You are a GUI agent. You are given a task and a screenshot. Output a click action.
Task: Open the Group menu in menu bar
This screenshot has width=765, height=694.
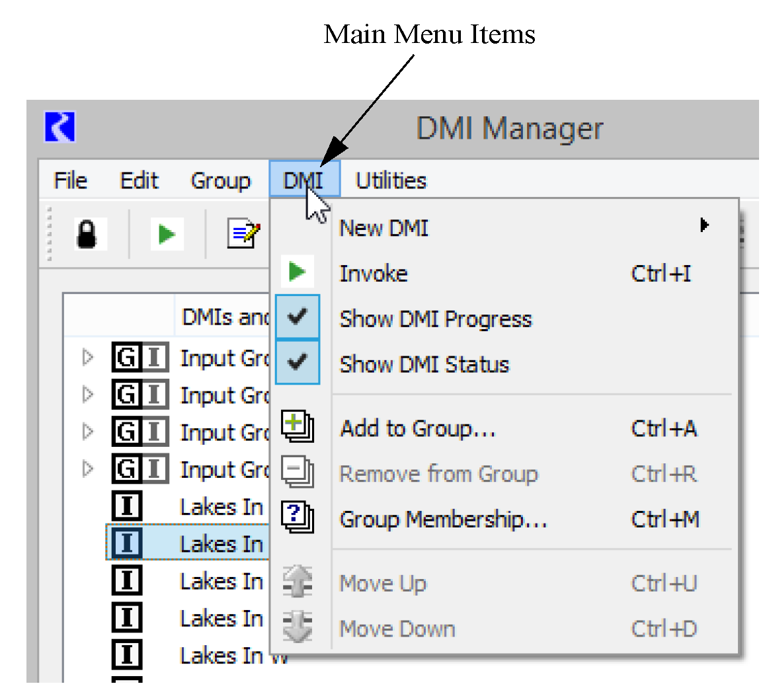pos(220,180)
